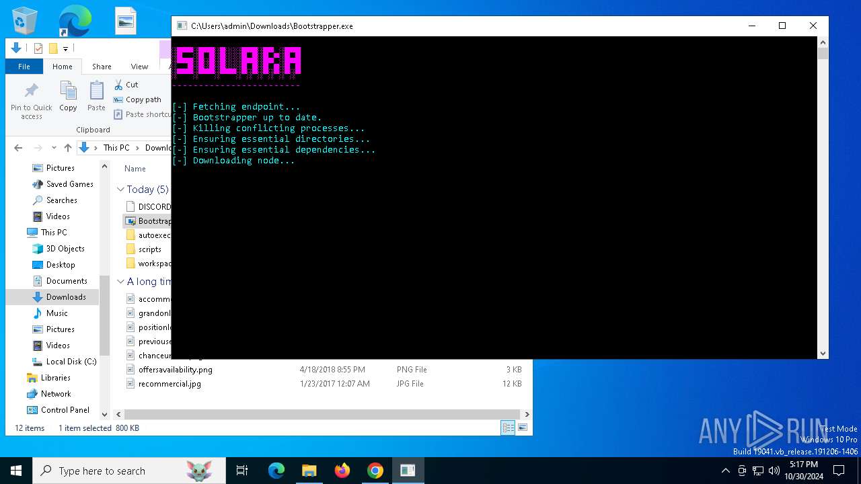
Task: Switch to the View ribbon tab
Action: pos(139,67)
